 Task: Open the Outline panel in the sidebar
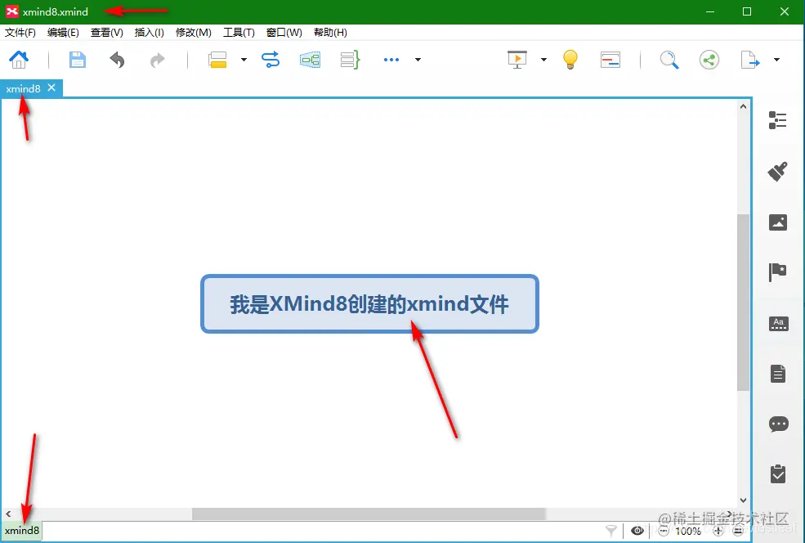pyautogui.click(x=778, y=120)
